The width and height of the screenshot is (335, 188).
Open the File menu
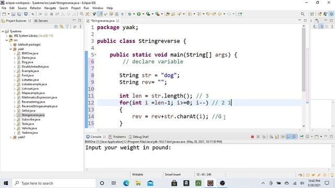[x=4, y=8]
